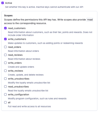Image resolution: width=100 pixels, height=113 pixels.
Task: Click 'Create and update orders' description
Action: tap(21, 67)
